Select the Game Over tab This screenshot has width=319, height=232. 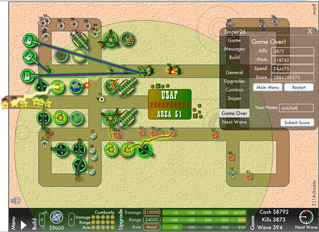pos(234,113)
